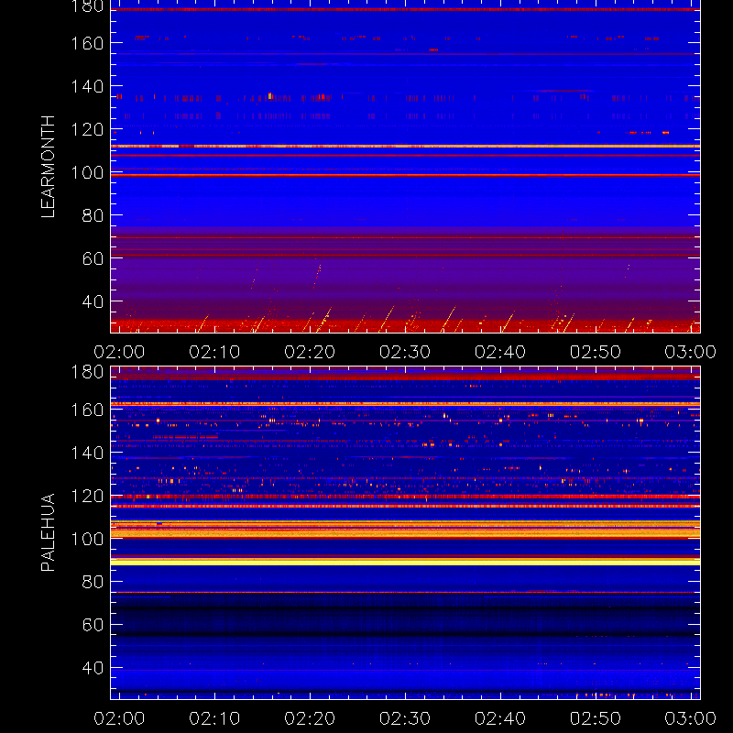The width and height of the screenshot is (733, 733).
Task: Click the 02:20 time label under the Palehua plot
Action: click(310, 718)
